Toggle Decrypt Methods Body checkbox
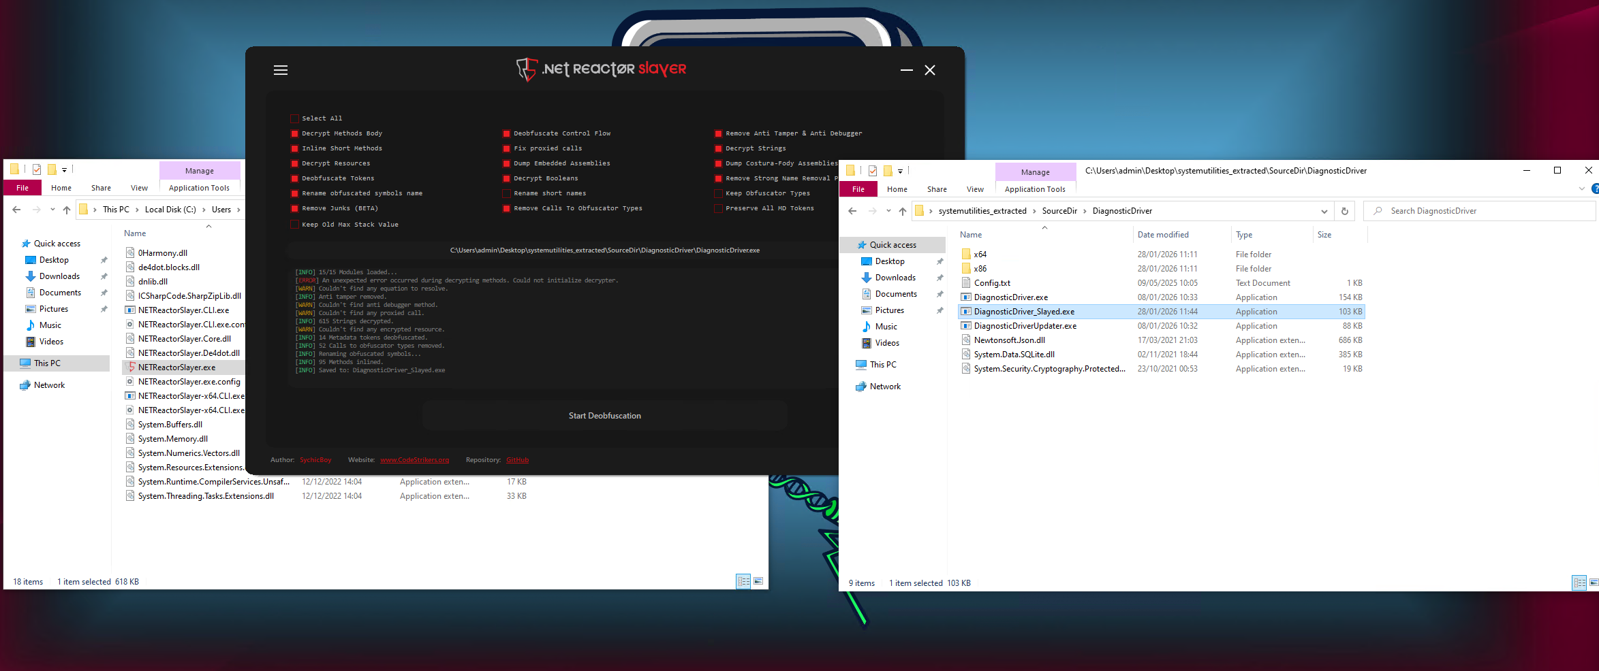The image size is (1599, 671). point(295,133)
